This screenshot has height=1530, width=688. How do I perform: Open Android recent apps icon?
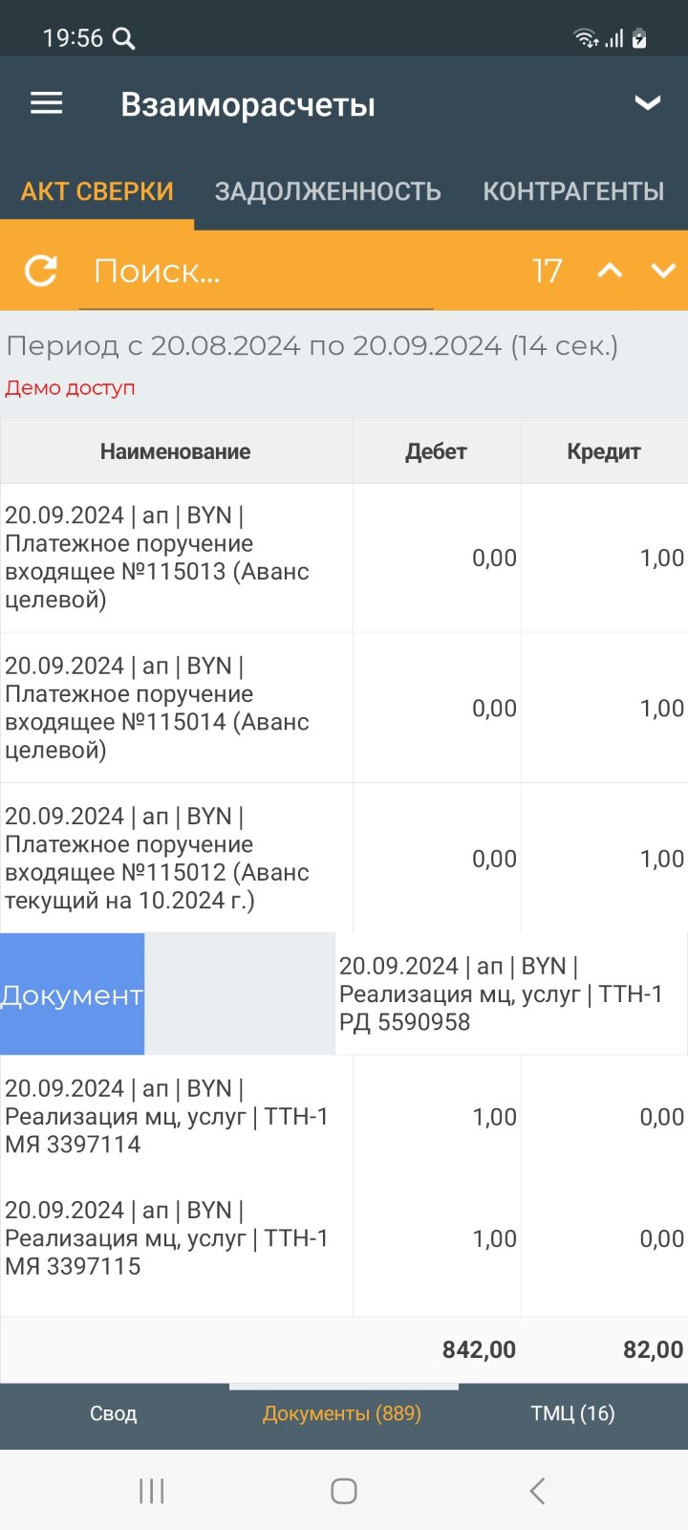click(x=152, y=1490)
